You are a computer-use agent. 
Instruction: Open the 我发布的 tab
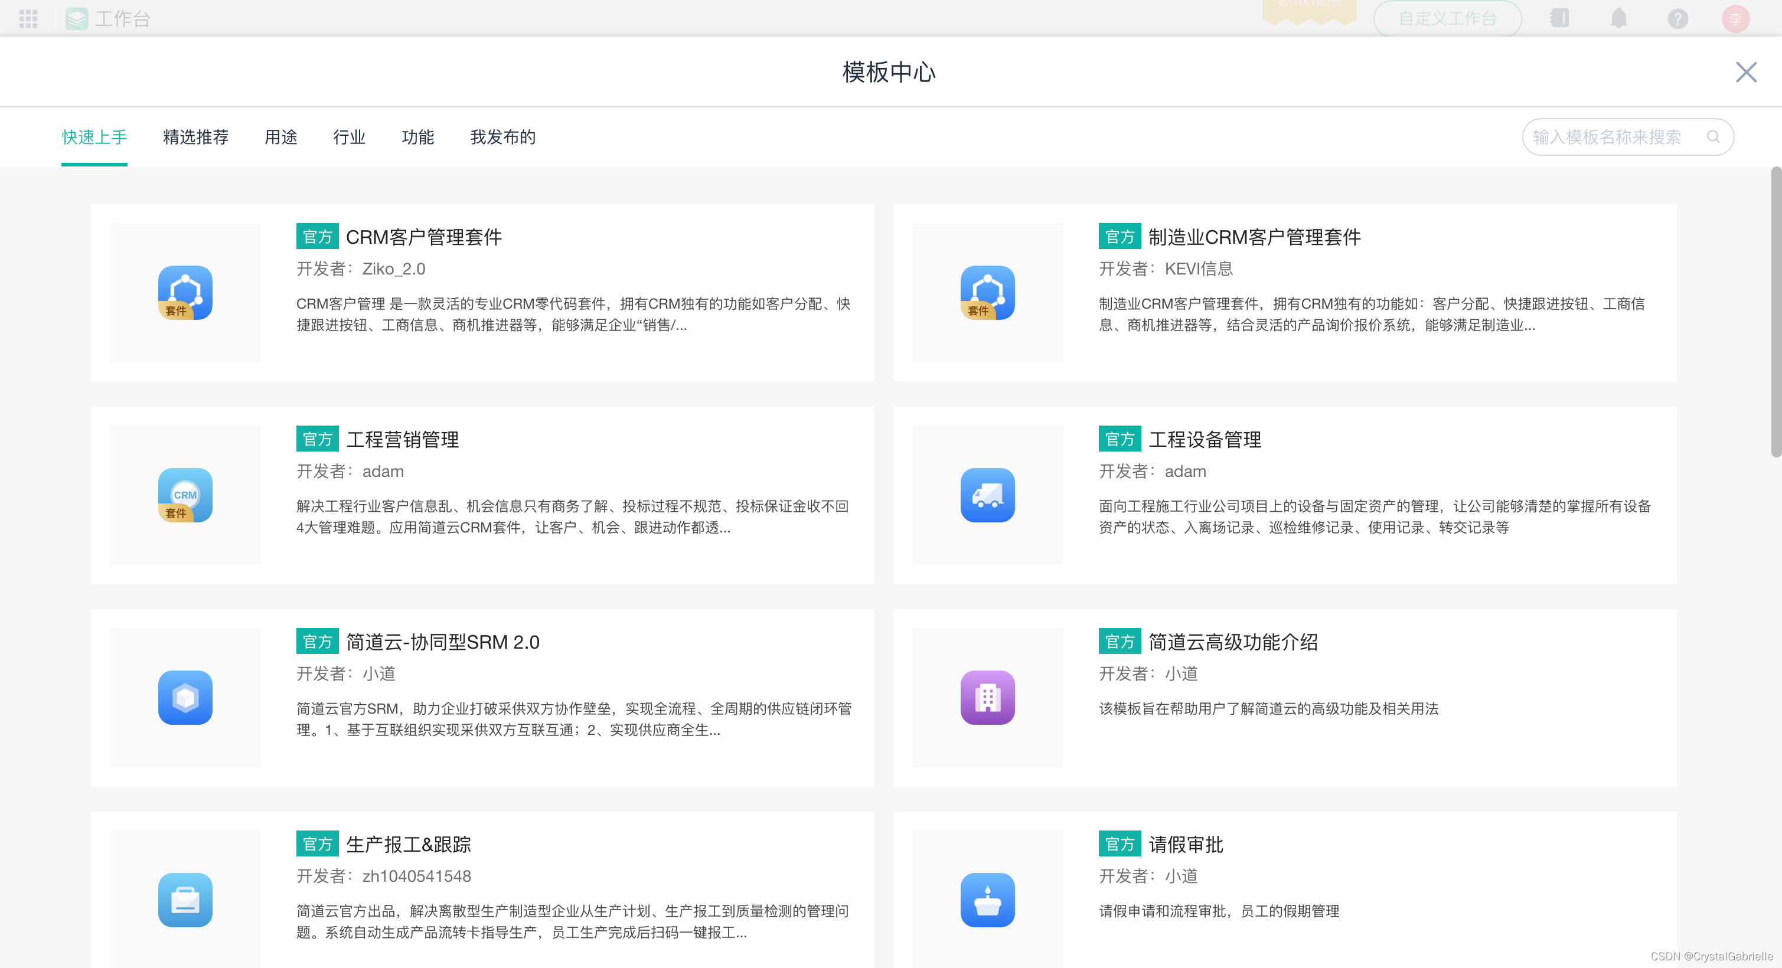[503, 137]
